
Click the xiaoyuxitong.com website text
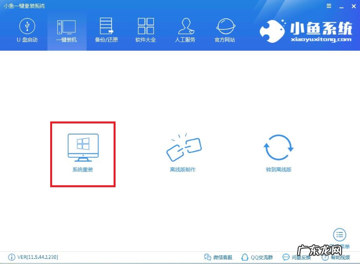click(x=321, y=40)
